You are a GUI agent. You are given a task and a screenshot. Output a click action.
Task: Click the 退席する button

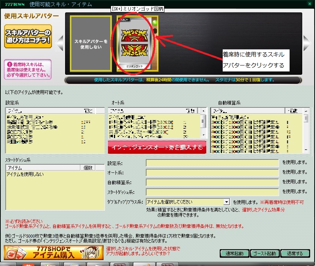(295, 253)
